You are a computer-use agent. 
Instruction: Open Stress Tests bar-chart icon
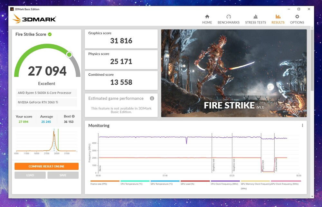click(255, 17)
